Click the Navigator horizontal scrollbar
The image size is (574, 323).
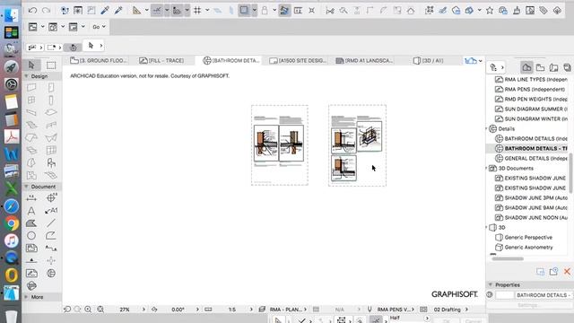tap(508, 258)
